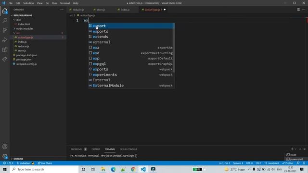This screenshot has height=173, width=308.
Task: Open the View menu
Action: [39, 3]
